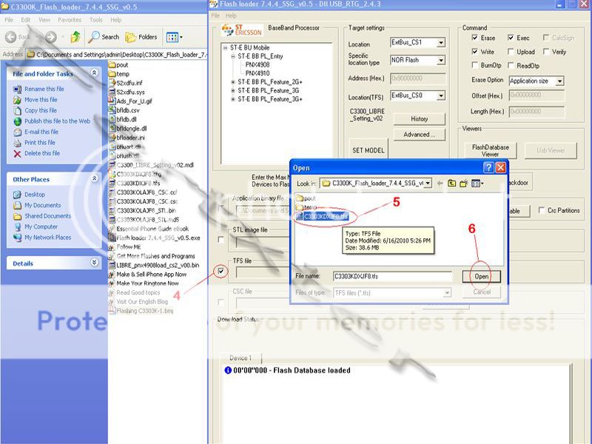The height and width of the screenshot is (444, 592).
Task: Toggle the TFS file checkbox
Action: click(221, 272)
